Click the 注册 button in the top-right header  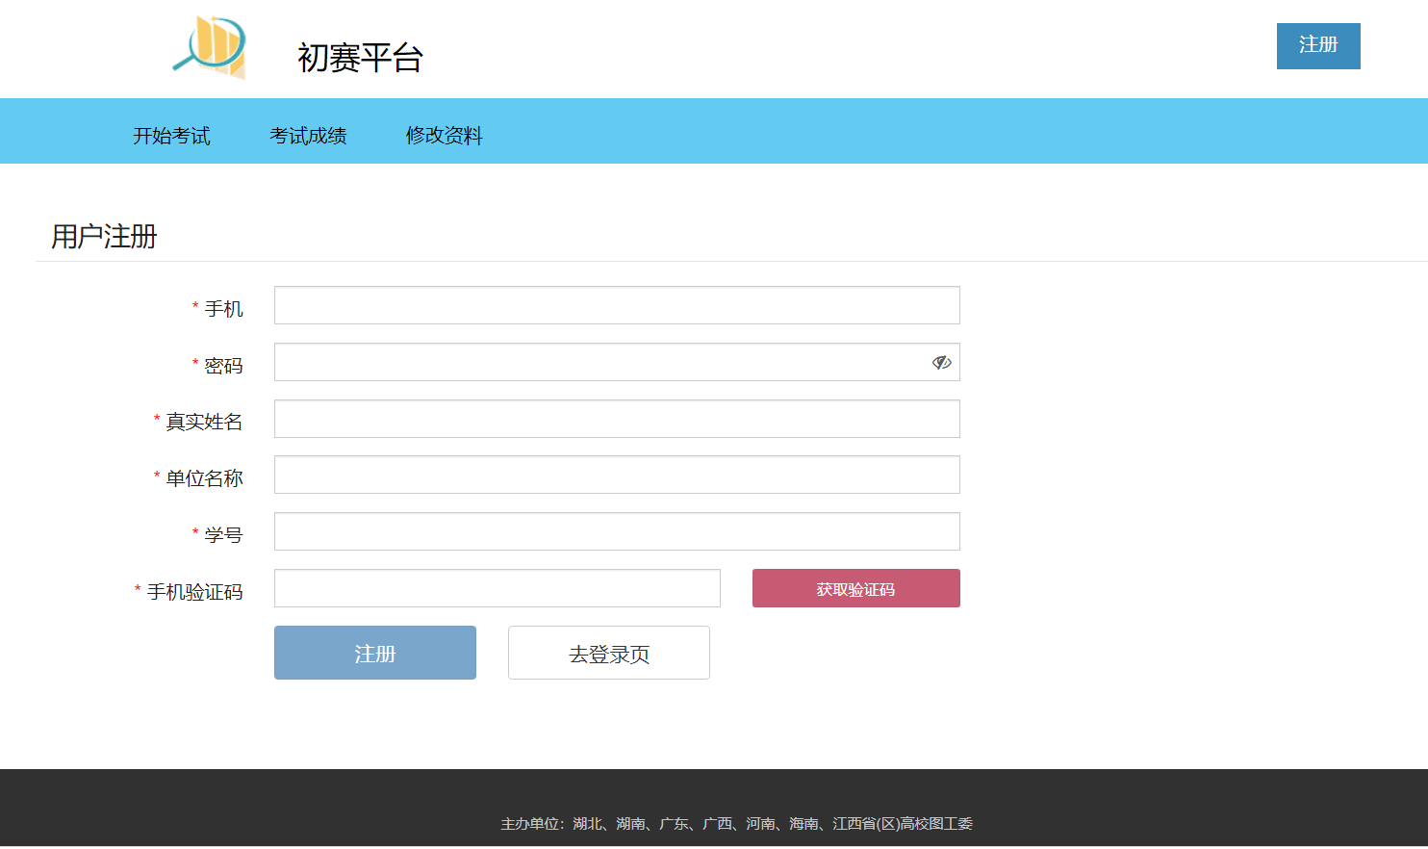1317,45
